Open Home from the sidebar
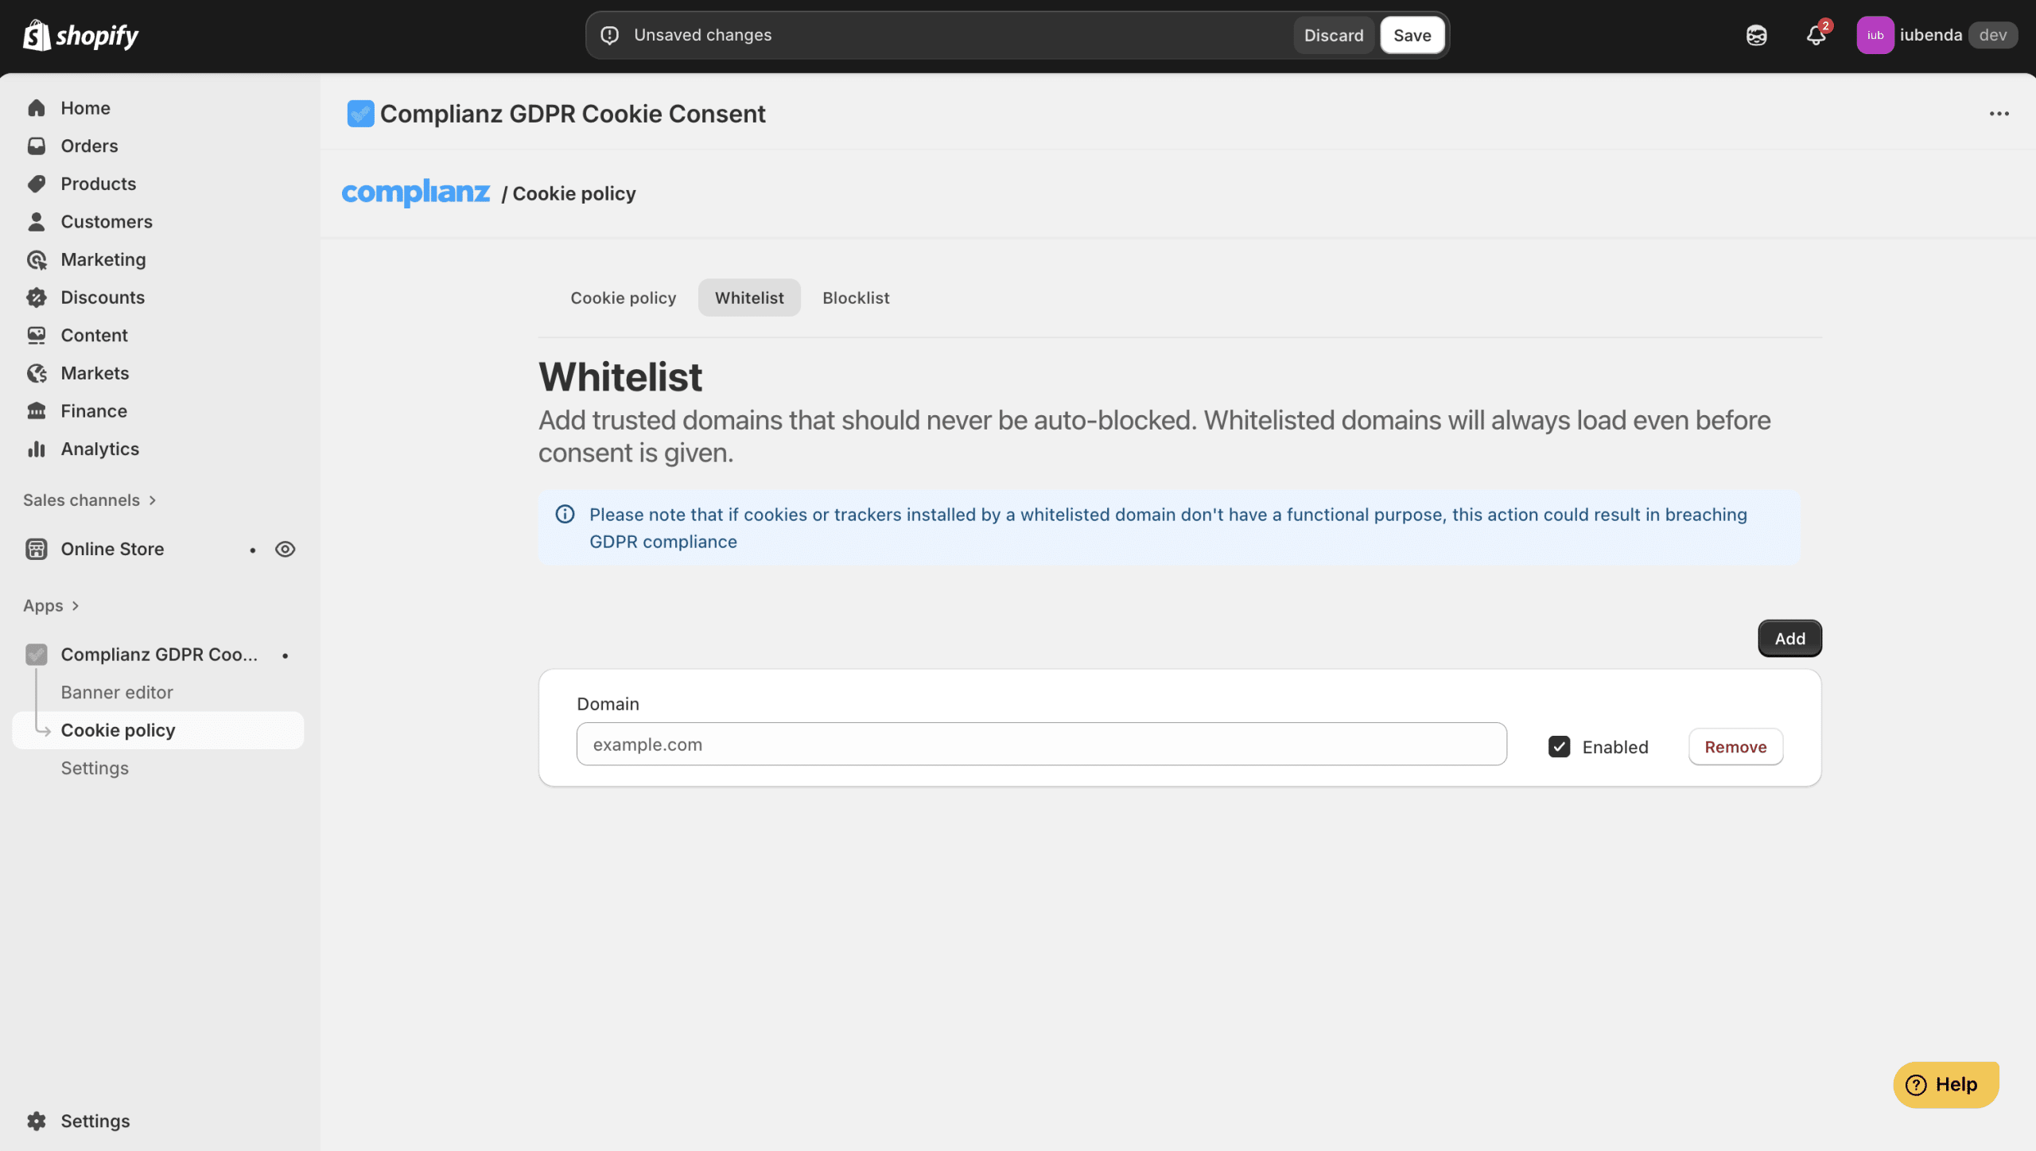The image size is (2036, 1151). 85,108
